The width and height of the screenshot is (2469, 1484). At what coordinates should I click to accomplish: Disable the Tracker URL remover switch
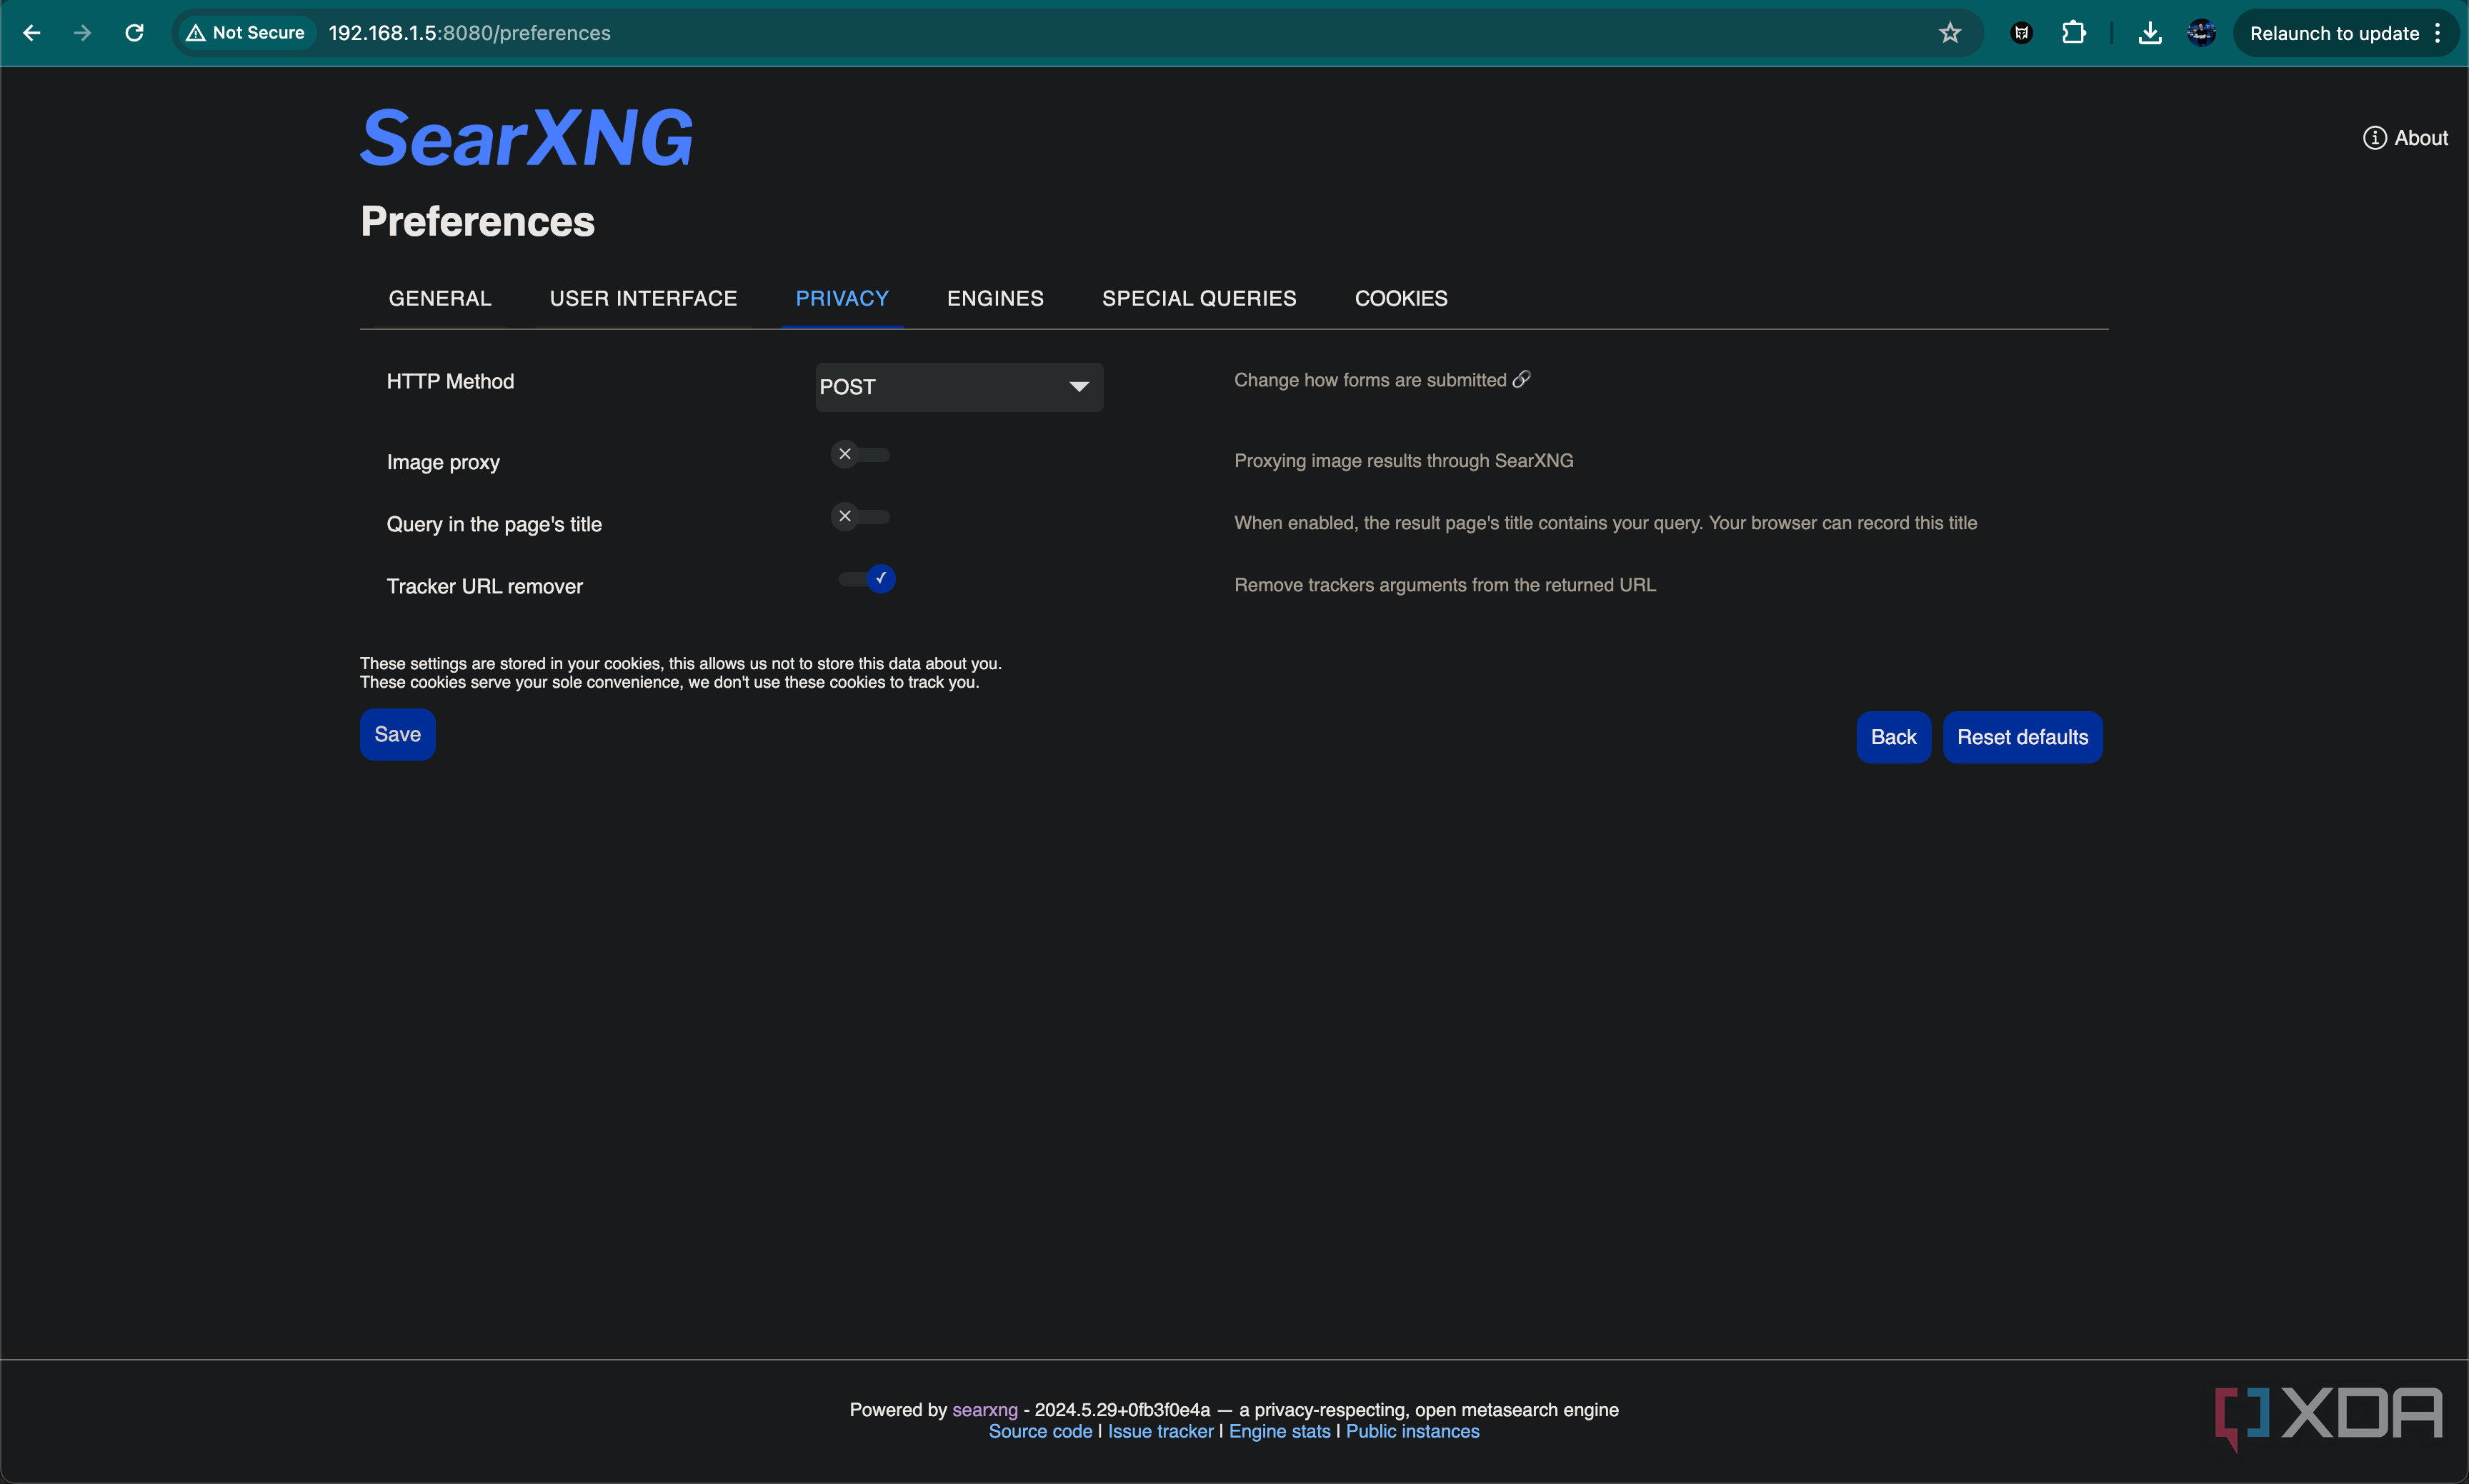[x=867, y=579]
